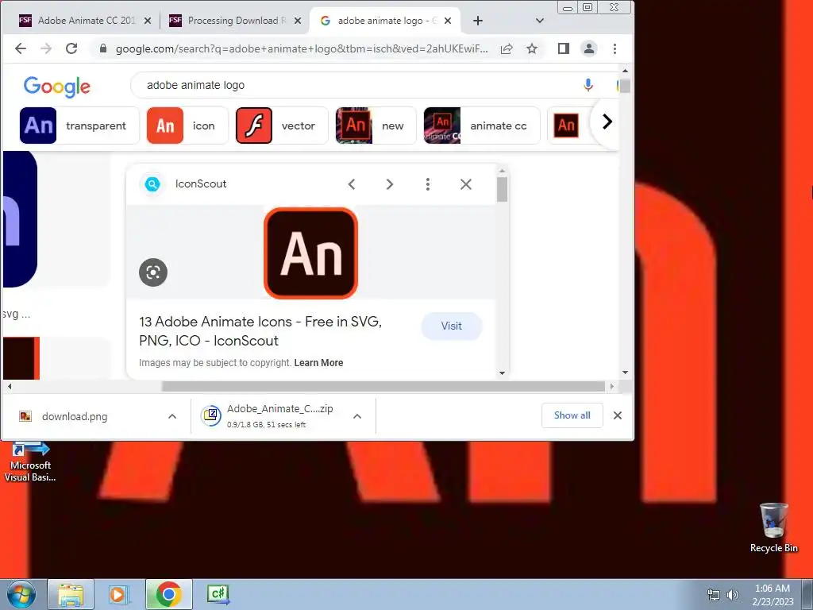This screenshot has width=813, height=610.
Task: Search inside image with Lens icon
Action: [x=153, y=272]
